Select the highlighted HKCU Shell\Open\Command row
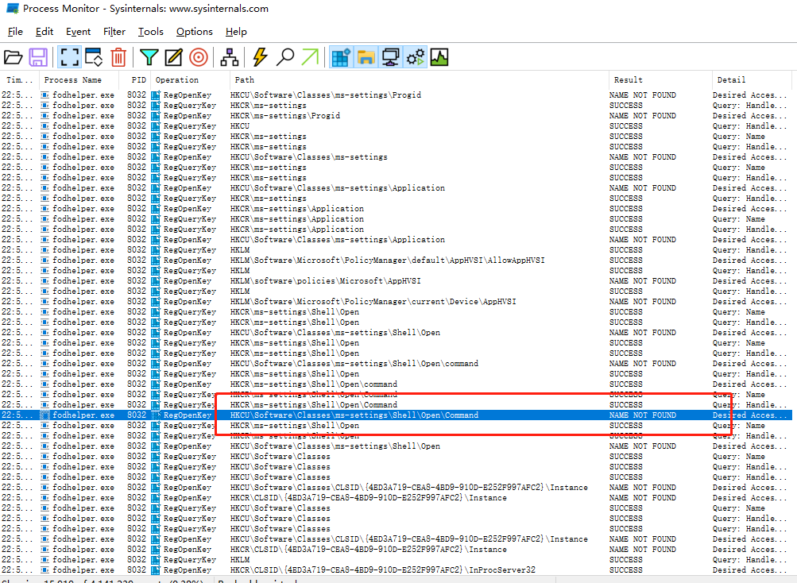The height and width of the screenshot is (583, 797). (396, 415)
